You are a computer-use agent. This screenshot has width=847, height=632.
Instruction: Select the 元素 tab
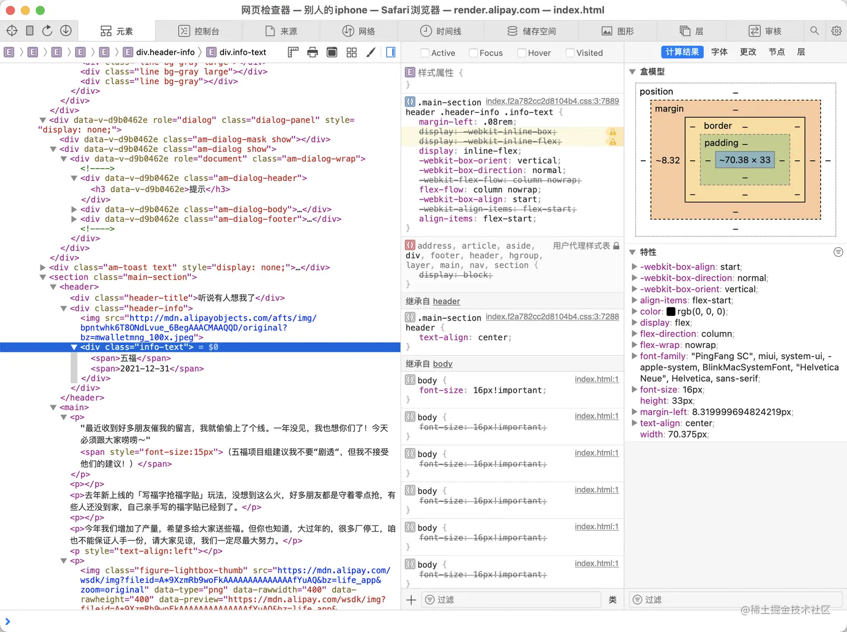point(117,31)
